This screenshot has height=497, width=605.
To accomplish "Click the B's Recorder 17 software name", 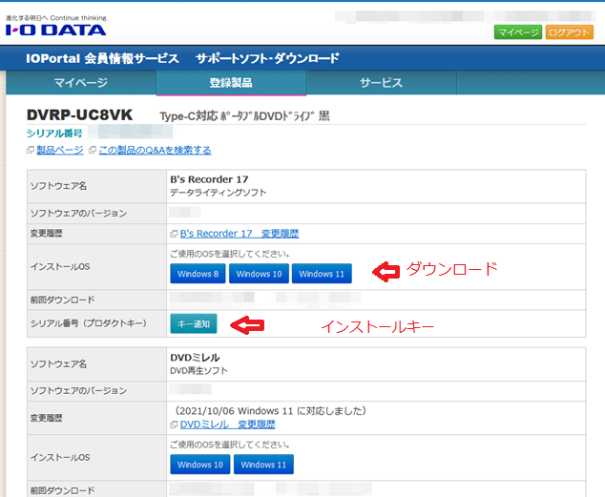I will click(209, 179).
